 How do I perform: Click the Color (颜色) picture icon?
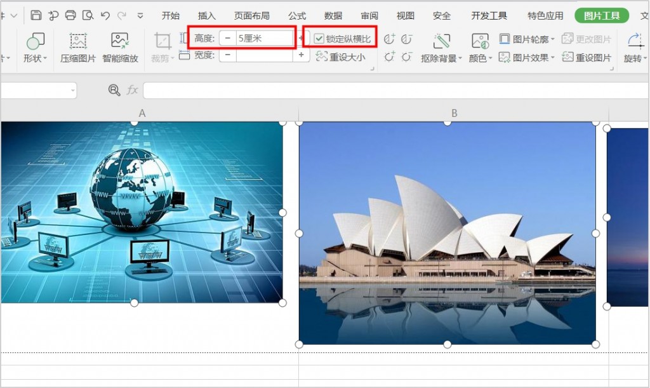(480, 41)
